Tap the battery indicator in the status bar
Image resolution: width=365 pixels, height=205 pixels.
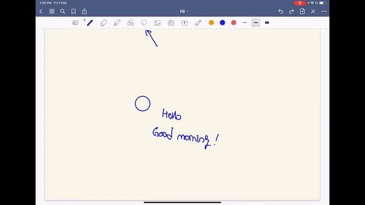pos(322,3)
